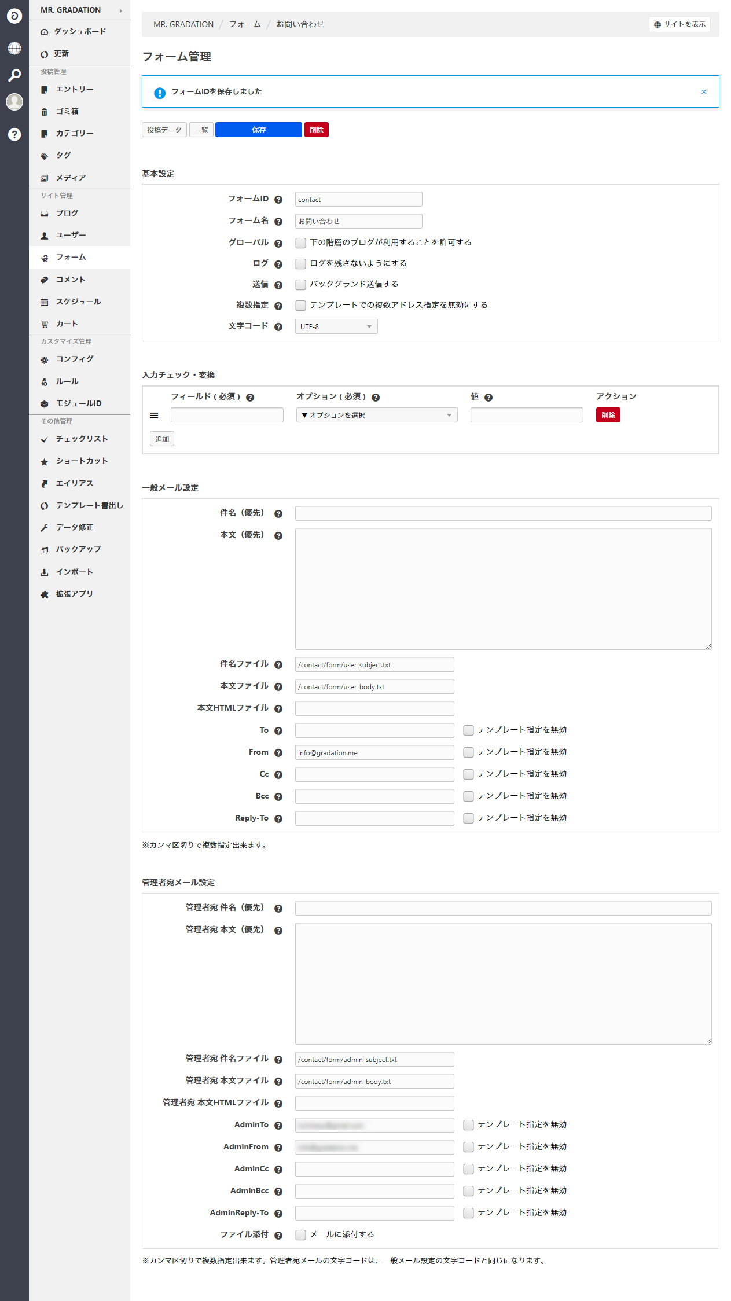Open the globe icon in left rail
Image resolution: width=731 pixels, height=1301 pixels.
pos(14,48)
